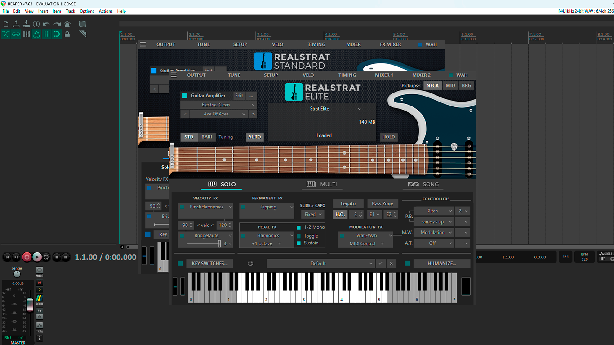Open RealStrat Elite hamburger menu
The width and height of the screenshot is (614, 345).
174,75
